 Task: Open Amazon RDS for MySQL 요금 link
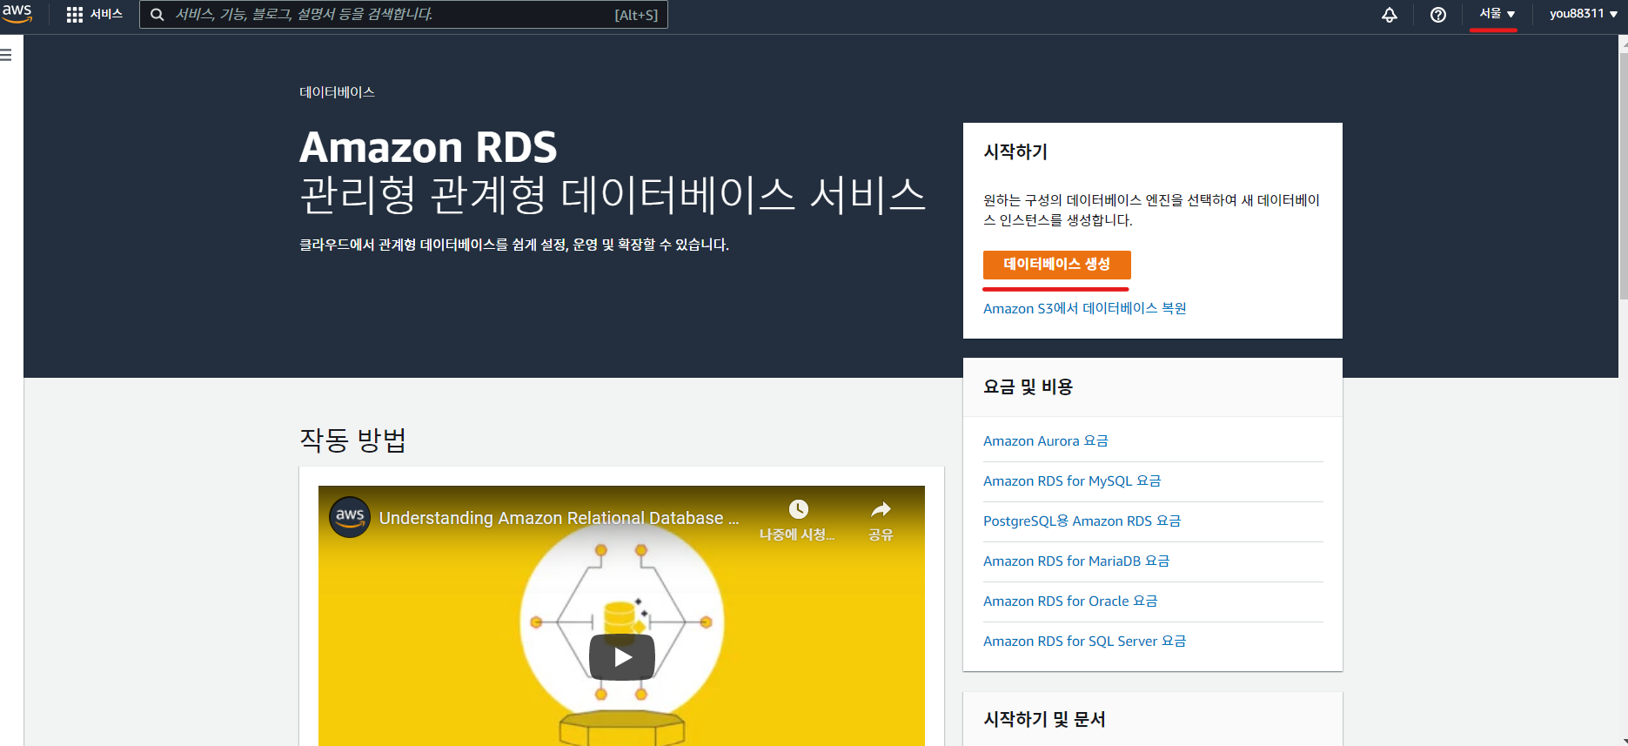1072,481
